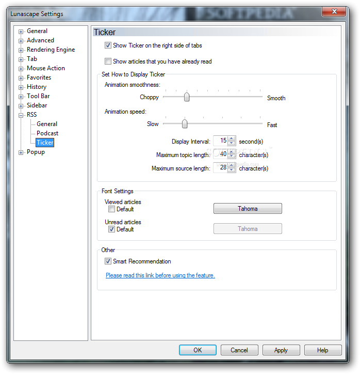Screen dimensions: 360x374
Task: Decrease Maximum topic length value
Action: tap(232, 156)
